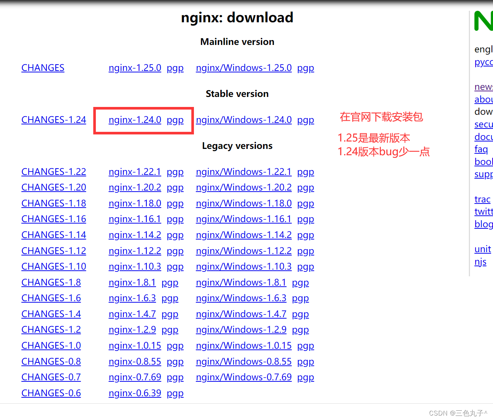The image size is (493, 420).
Task: Download nginx/Windows-1.22.1
Action: tap(244, 172)
